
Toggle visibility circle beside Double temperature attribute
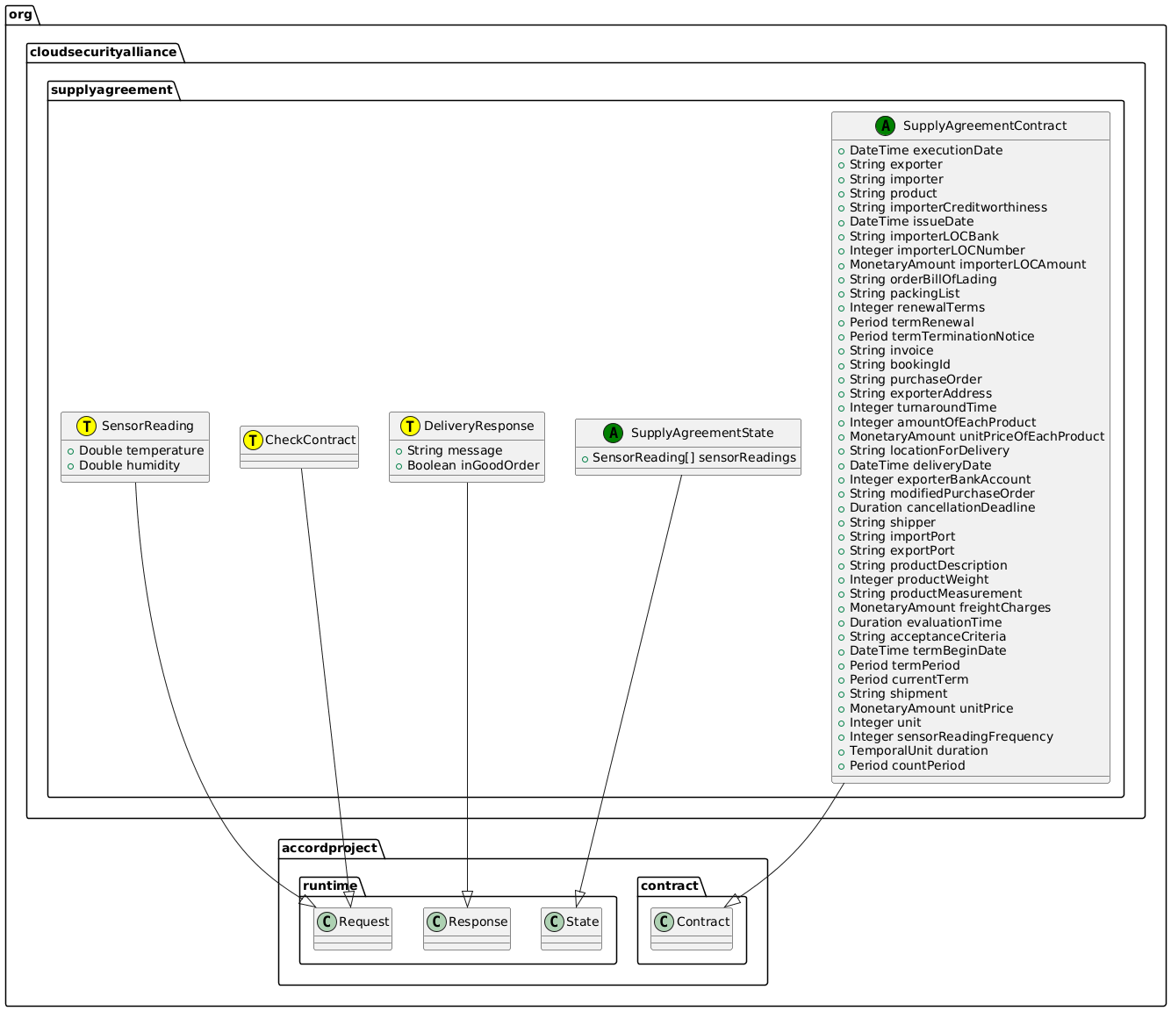pyautogui.click(x=71, y=451)
